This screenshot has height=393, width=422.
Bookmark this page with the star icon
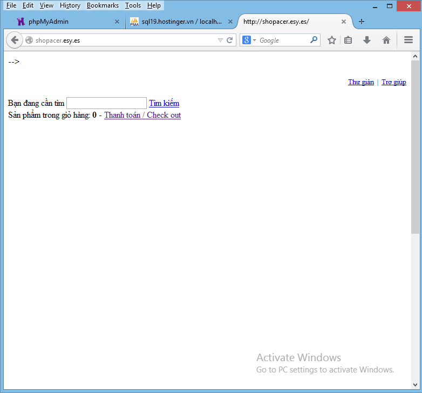click(x=332, y=40)
